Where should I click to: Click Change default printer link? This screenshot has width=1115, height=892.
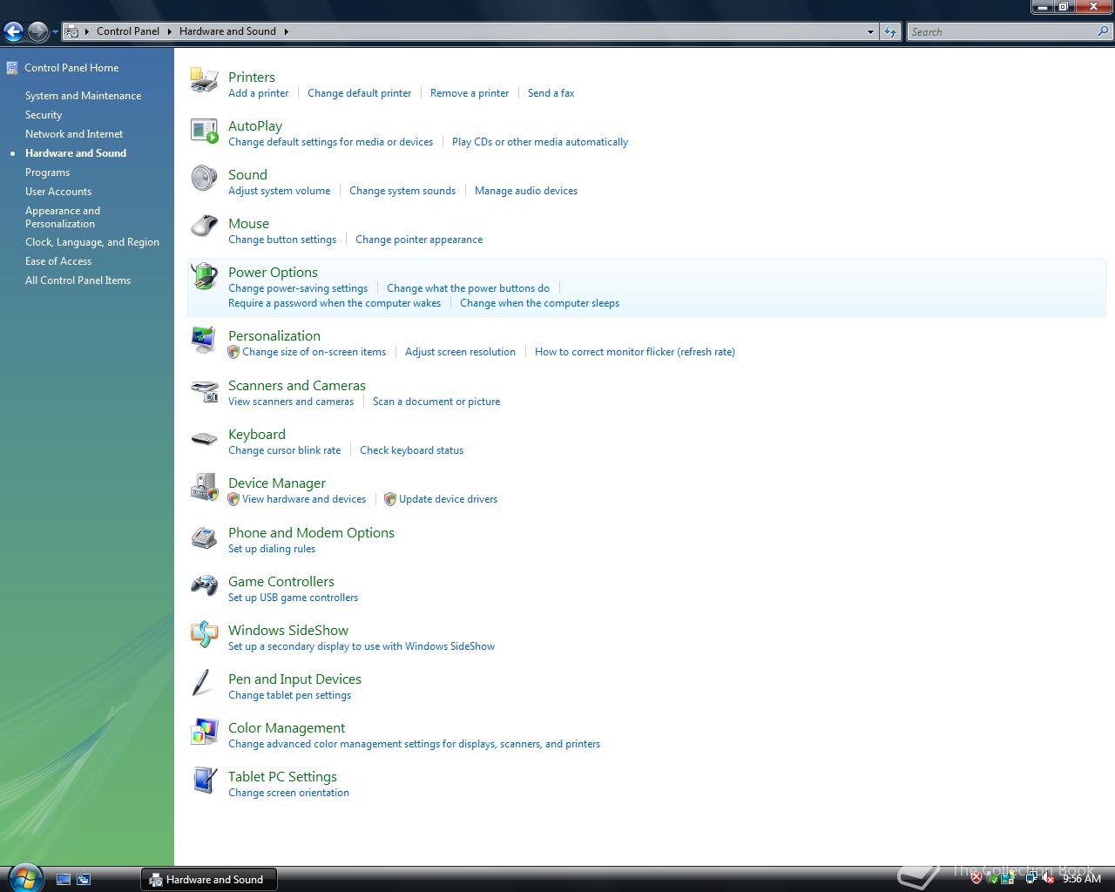click(x=359, y=93)
